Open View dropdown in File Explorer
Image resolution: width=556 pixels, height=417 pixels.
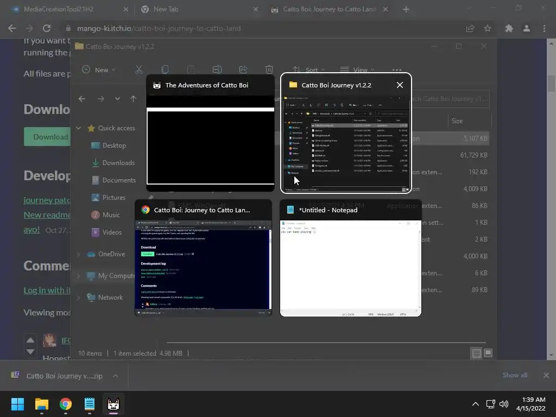point(357,70)
